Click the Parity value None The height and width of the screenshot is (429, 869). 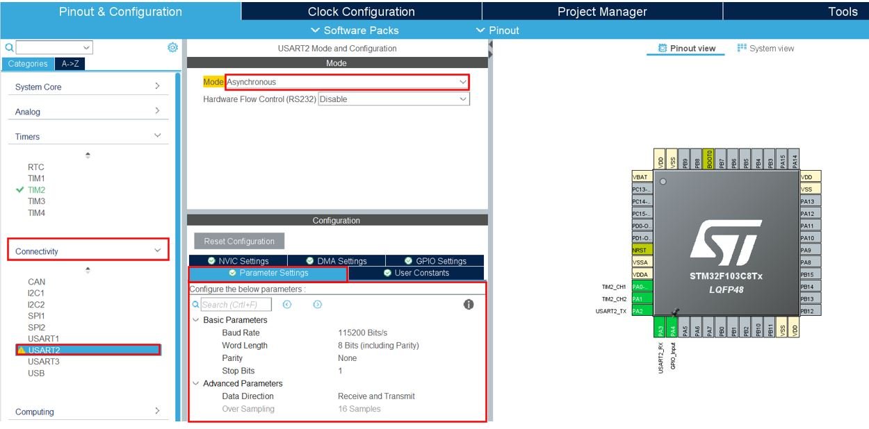(x=348, y=358)
